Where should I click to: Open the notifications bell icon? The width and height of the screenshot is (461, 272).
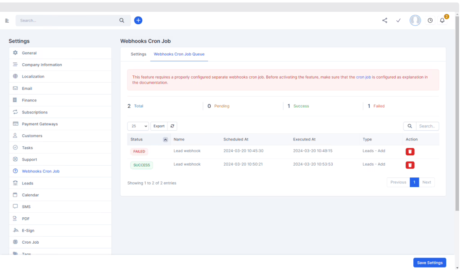[442, 20]
